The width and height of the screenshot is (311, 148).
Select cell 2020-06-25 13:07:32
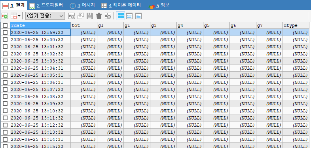40,89
